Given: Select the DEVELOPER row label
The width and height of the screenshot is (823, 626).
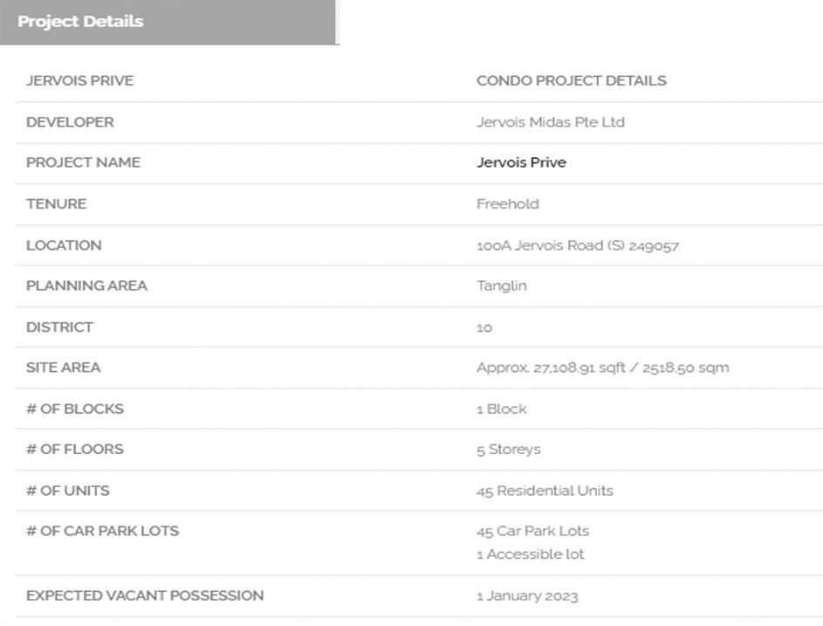Looking at the screenshot, I should click(70, 122).
